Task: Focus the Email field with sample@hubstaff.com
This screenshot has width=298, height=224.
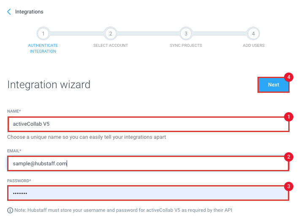Action: point(148,164)
